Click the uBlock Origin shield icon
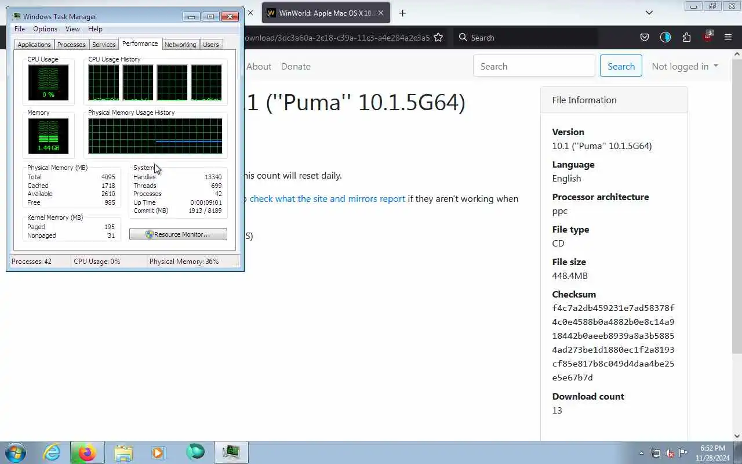This screenshot has height=464, width=742. (707, 37)
